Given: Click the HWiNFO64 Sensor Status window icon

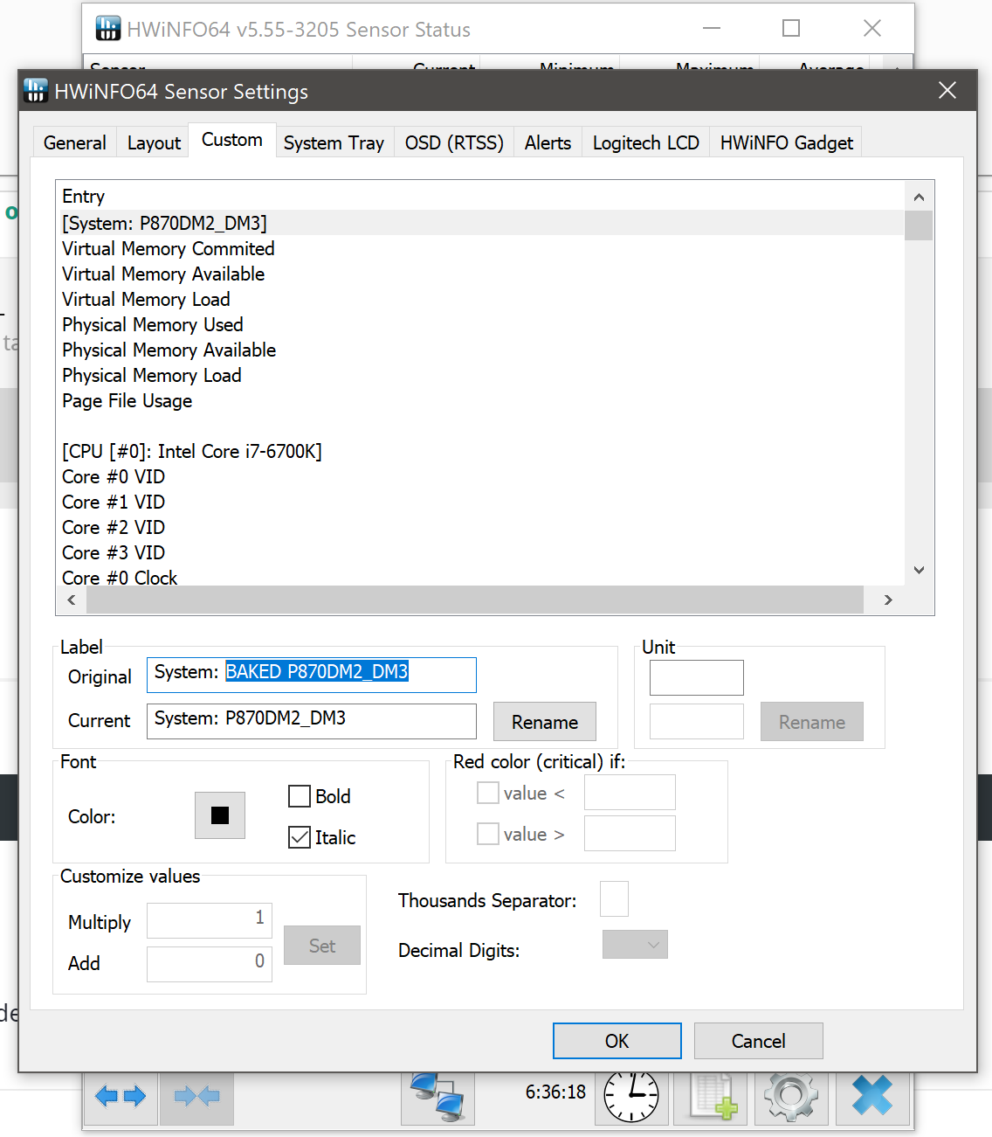Looking at the screenshot, I should [108, 29].
